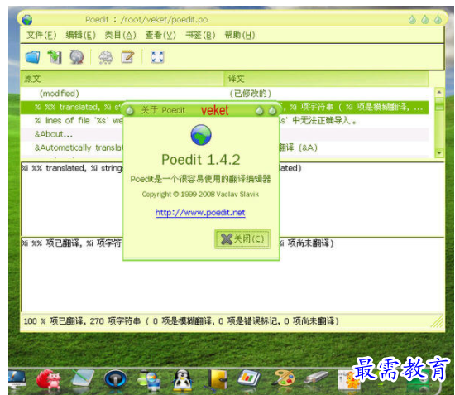Click the 原文 column header
This screenshot has height=395, width=455.
[122, 79]
